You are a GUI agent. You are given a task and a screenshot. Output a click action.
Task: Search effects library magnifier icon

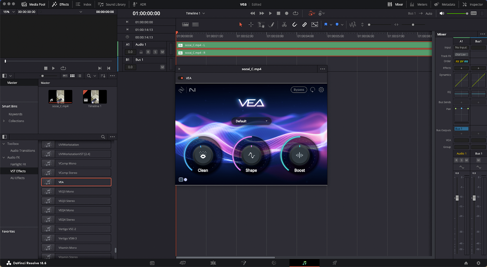point(103,137)
